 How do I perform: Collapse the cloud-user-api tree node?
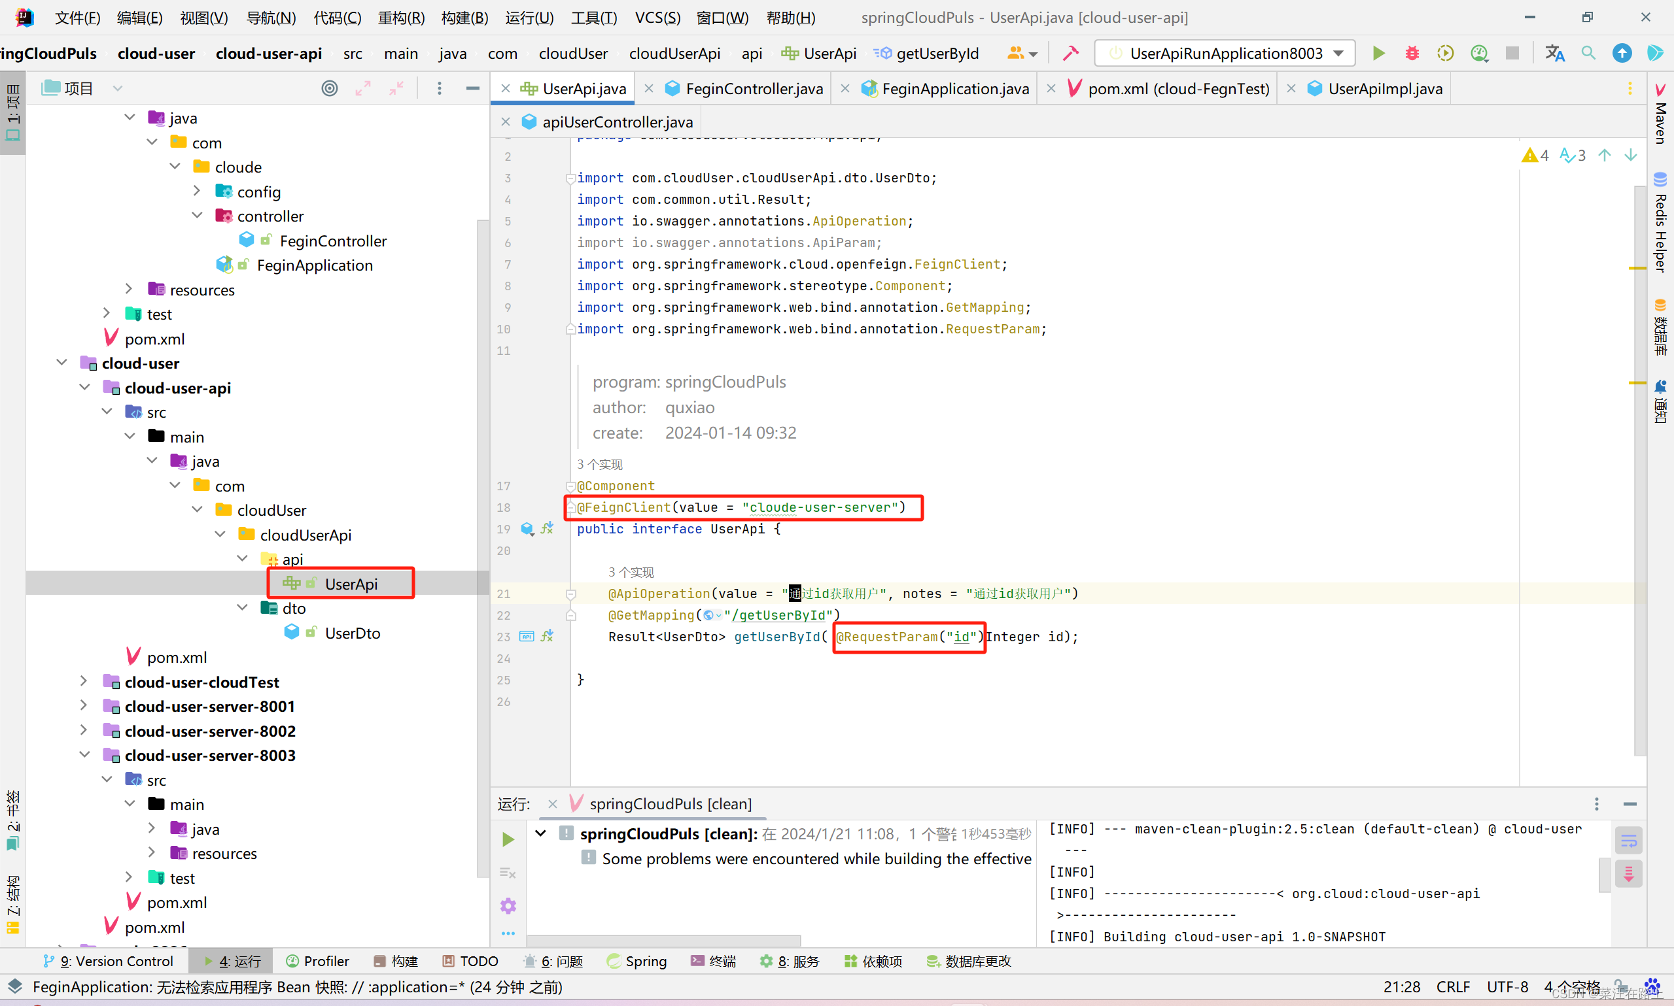coord(84,387)
